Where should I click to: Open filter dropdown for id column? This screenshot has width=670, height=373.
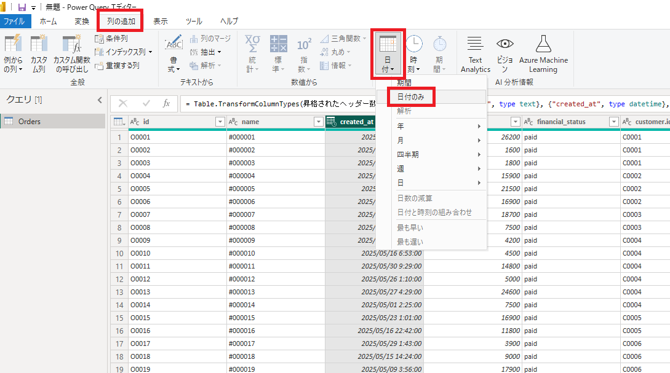click(x=220, y=122)
